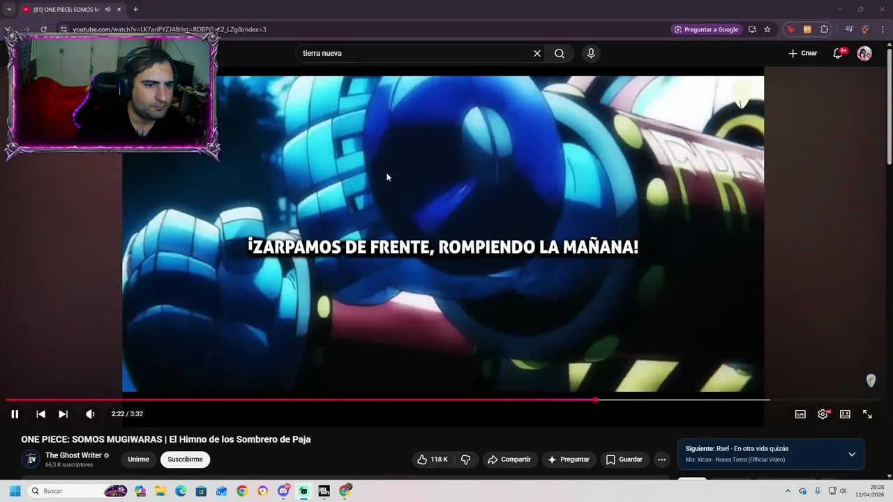Start voice search with microphone icon
Screen dimensions: 893x502
591,53
